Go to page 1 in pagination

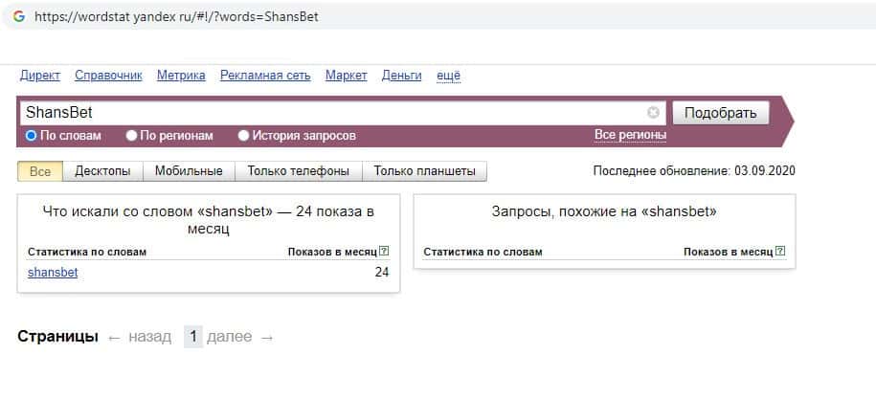(x=193, y=337)
